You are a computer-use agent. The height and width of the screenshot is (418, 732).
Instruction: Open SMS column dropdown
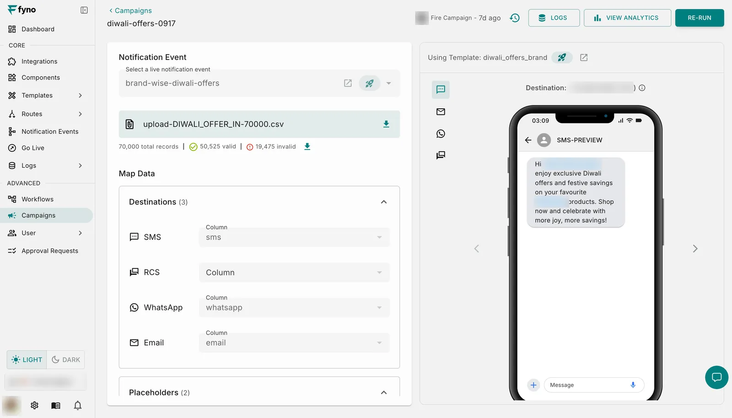294,237
